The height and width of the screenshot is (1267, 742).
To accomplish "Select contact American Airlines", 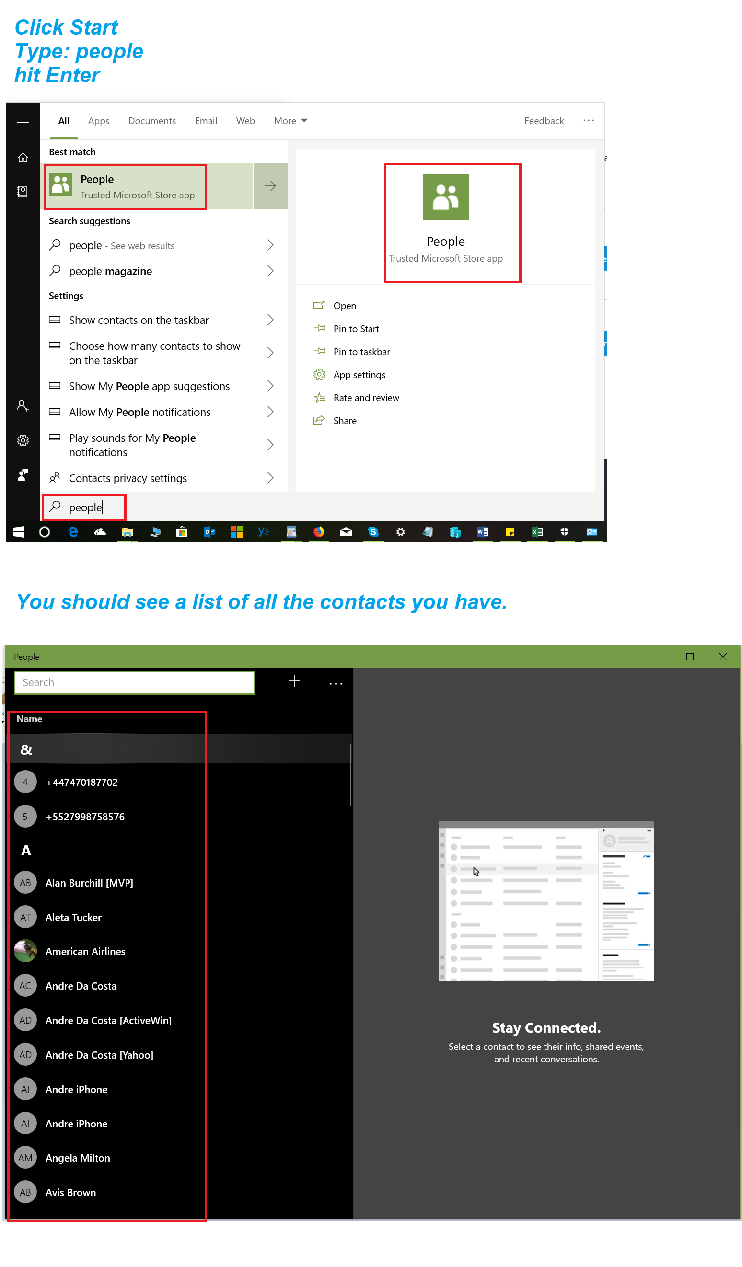I will click(179, 951).
